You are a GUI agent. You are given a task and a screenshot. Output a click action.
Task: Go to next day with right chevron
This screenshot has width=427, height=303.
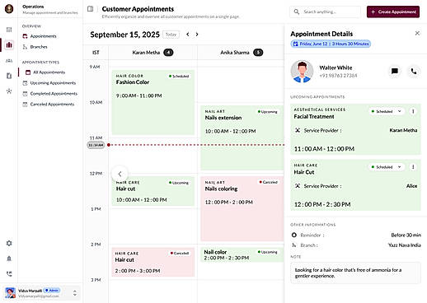coord(197,35)
